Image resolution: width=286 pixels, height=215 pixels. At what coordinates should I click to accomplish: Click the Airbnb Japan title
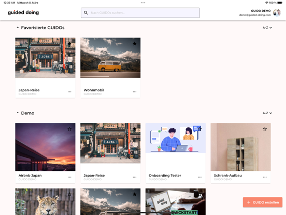click(30, 176)
